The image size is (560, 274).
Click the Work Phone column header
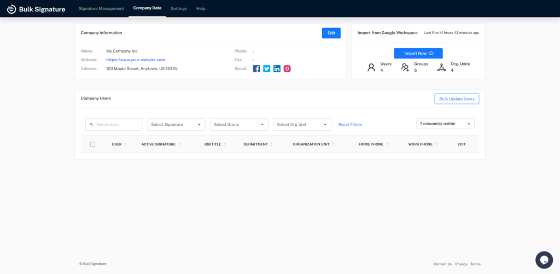point(421,144)
